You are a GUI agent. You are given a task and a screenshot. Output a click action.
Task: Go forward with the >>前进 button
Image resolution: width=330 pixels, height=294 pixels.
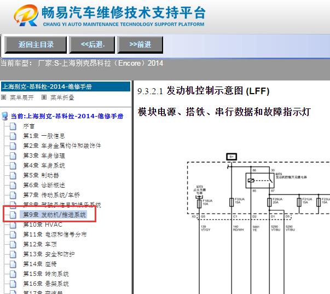point(140,44)
